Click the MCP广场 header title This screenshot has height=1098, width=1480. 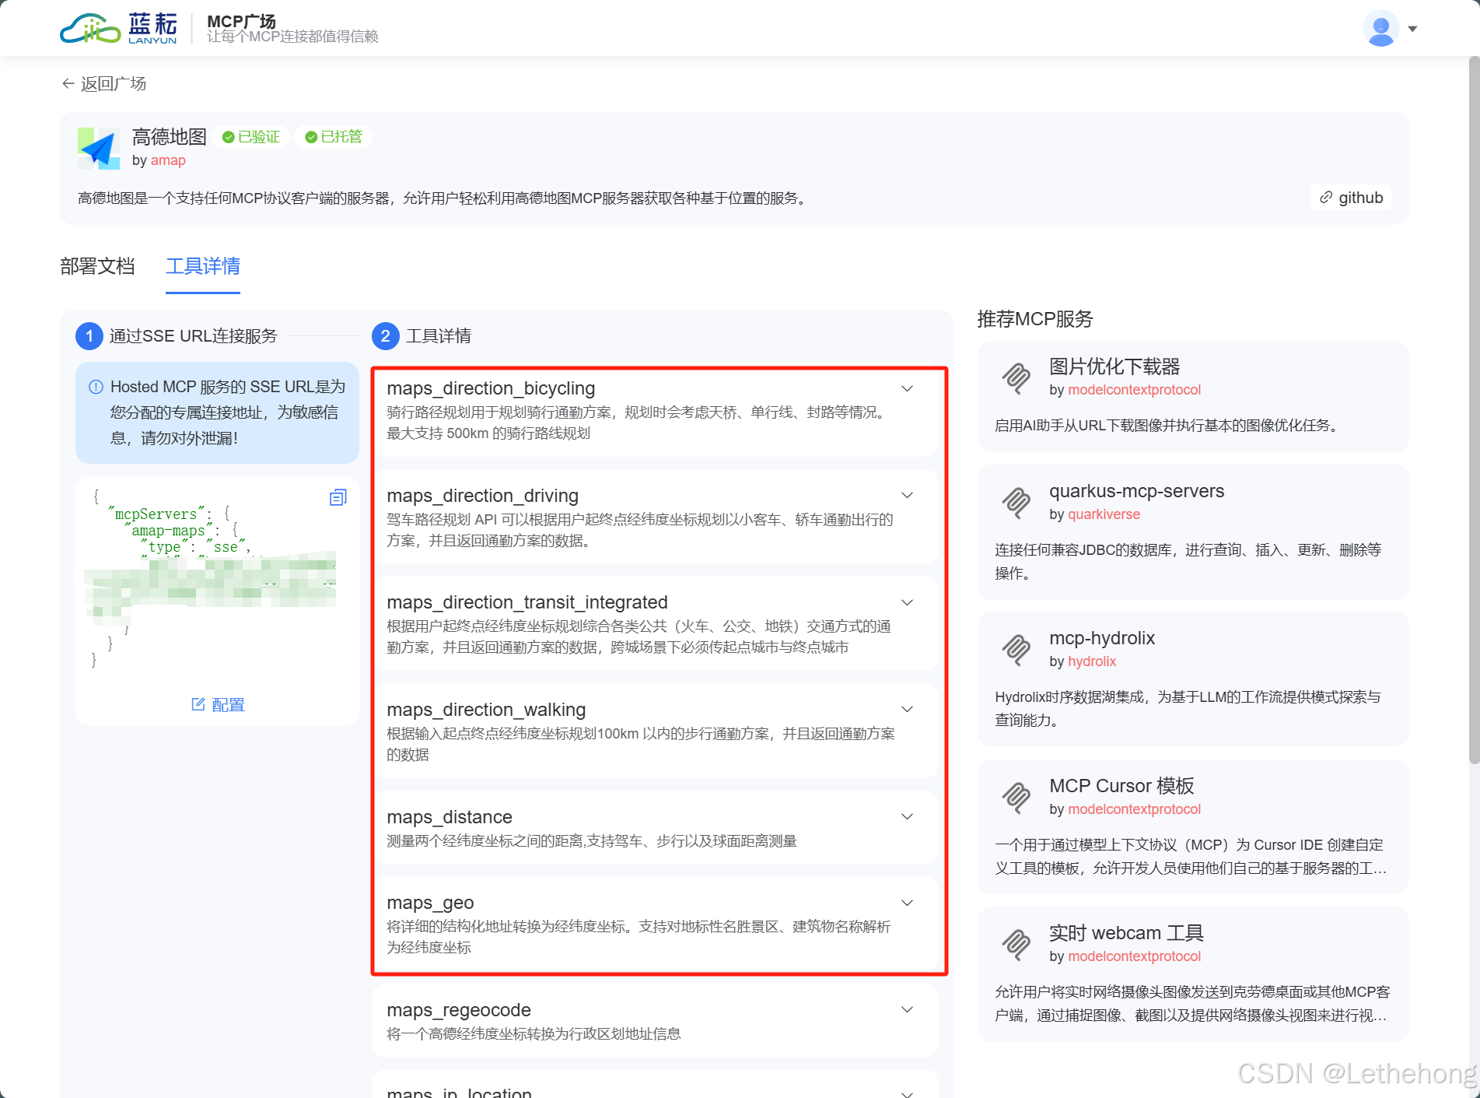241,21
